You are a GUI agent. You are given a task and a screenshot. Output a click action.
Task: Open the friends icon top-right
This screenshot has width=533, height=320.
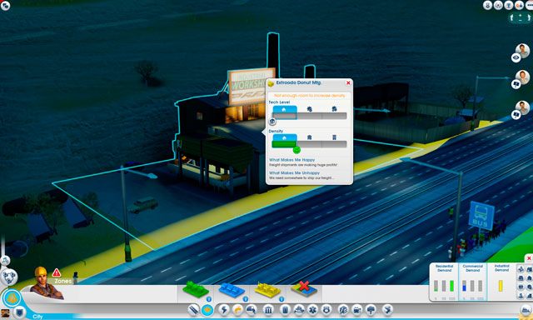tap(519, 5)
